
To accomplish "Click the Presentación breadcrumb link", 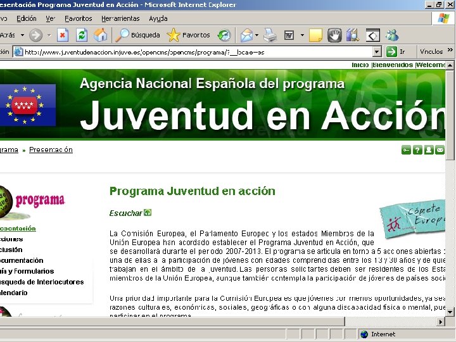I will point(51,149).
